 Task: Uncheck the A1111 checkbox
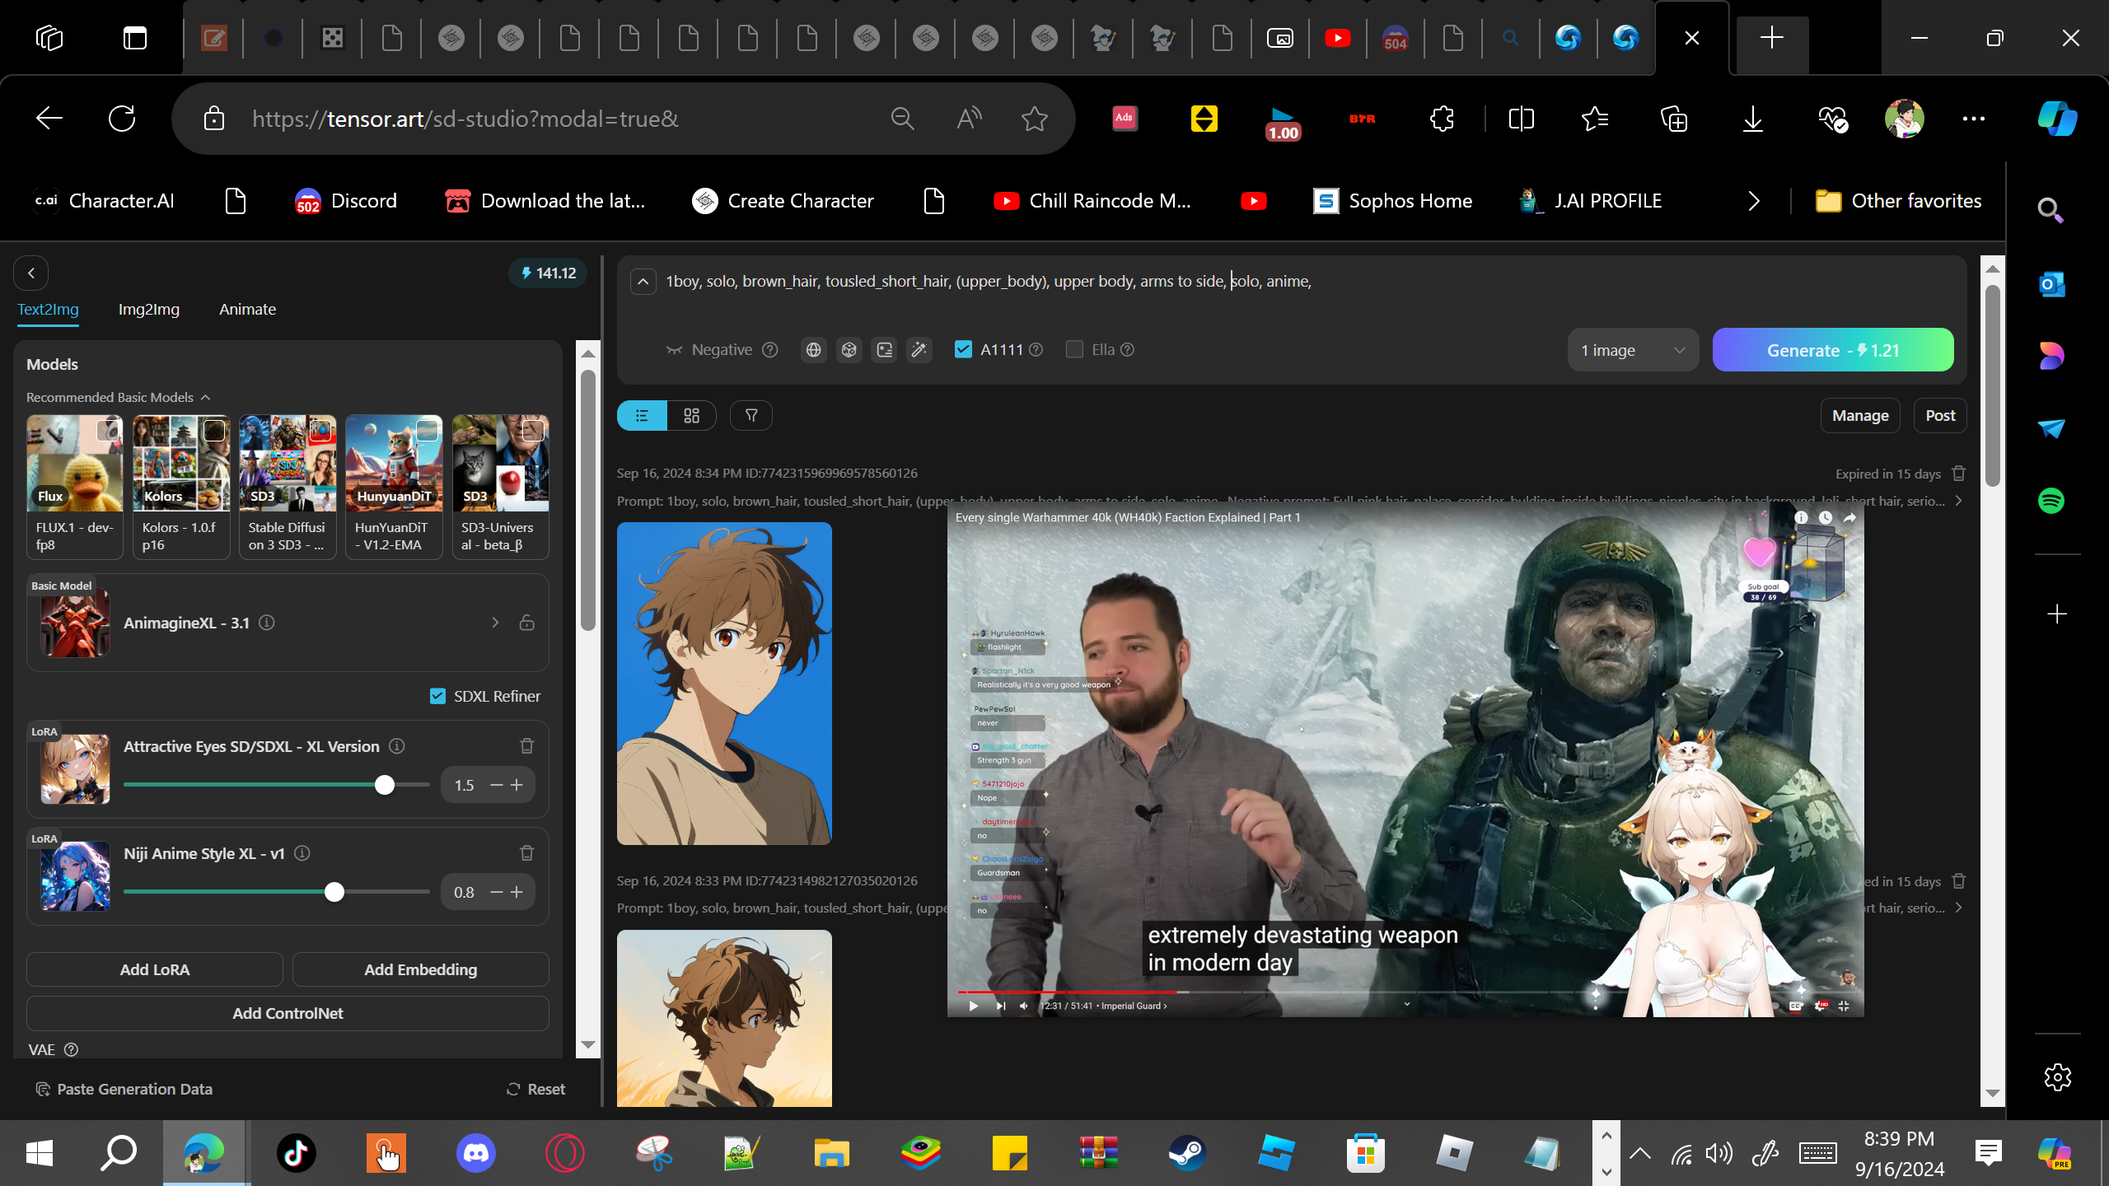click(963, 349)
